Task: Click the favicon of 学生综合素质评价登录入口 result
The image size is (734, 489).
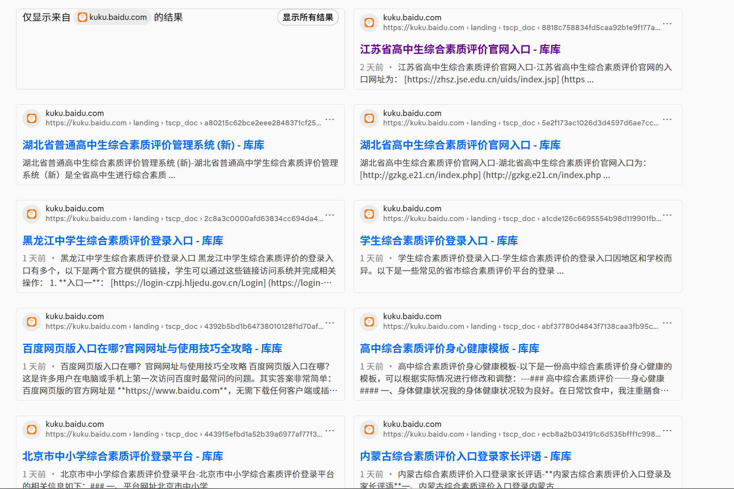Action: (369, 214)
